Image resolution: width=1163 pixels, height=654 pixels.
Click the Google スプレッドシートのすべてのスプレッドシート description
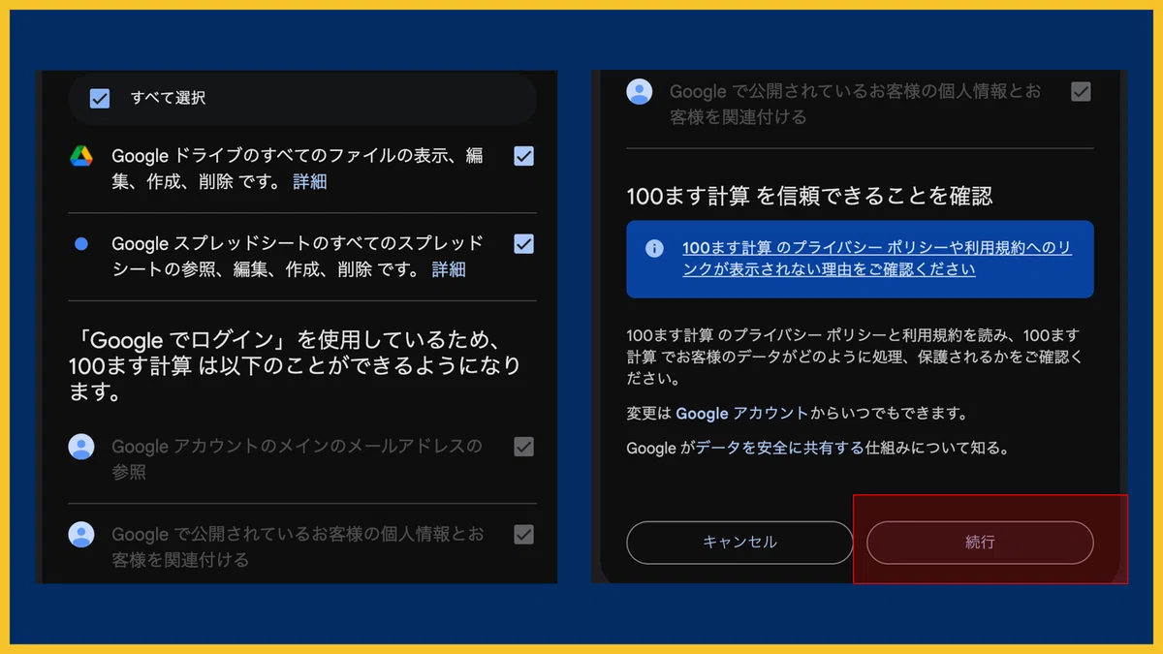click(x=297, y=256)
